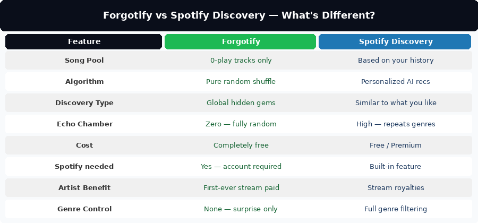Click the "0-play tracks only" cell

click(x=241, y=61)
